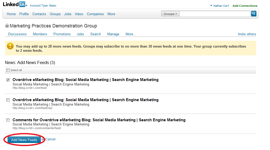Screen dimensions: 270x150
Task: Click the Comments for Overdrive eMarketing Blog title
Action: click(99, 120)
